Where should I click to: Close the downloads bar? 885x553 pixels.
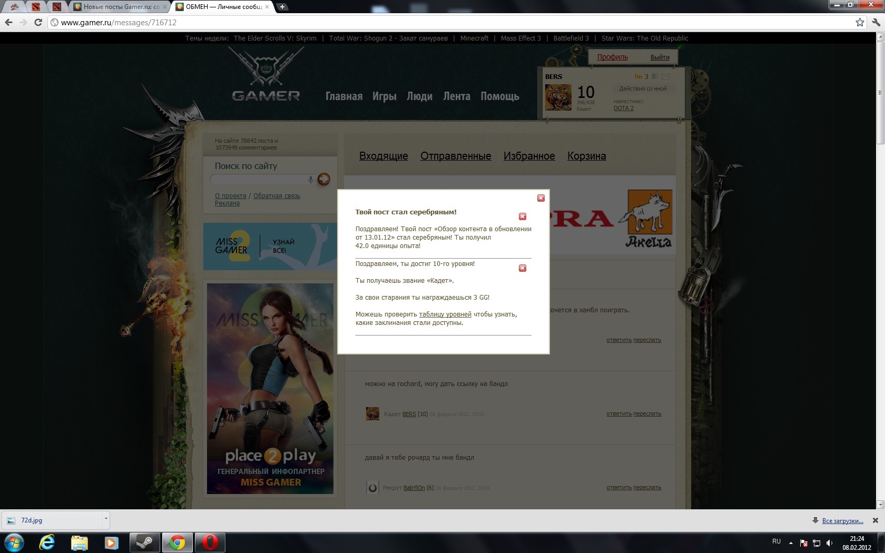click(876, 520)
